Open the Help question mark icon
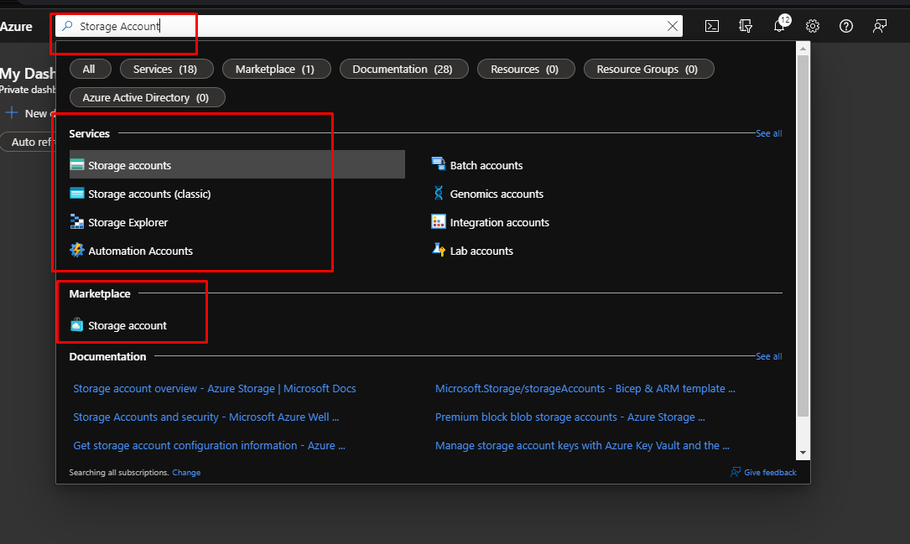The width and height of the screenshot is (910, 544). [x=846, y=26]
